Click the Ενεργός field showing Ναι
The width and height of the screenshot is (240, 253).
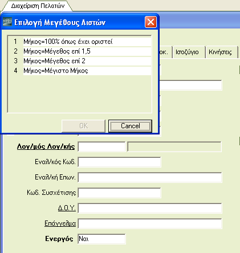click(101, 239)
